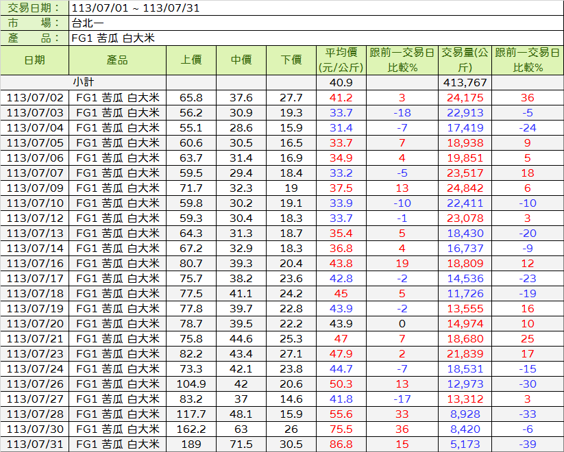Viewport: 564px width, 452px height.
Task: Click the upper price 162.2 cell
Action: 191,429
